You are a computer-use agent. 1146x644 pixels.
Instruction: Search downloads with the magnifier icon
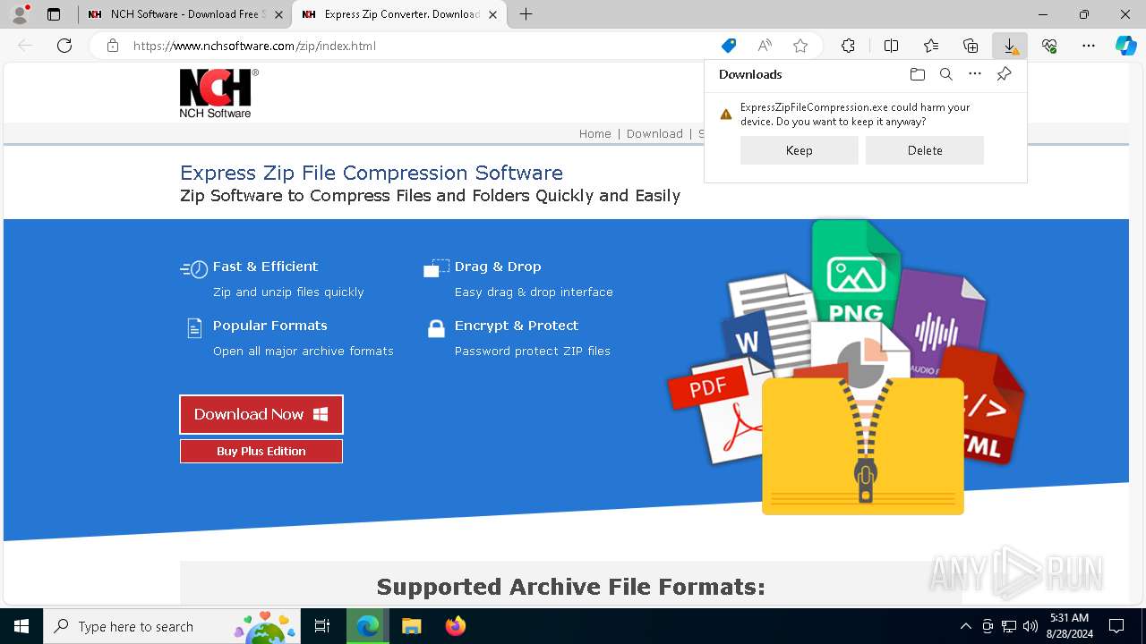pos(945,74)
